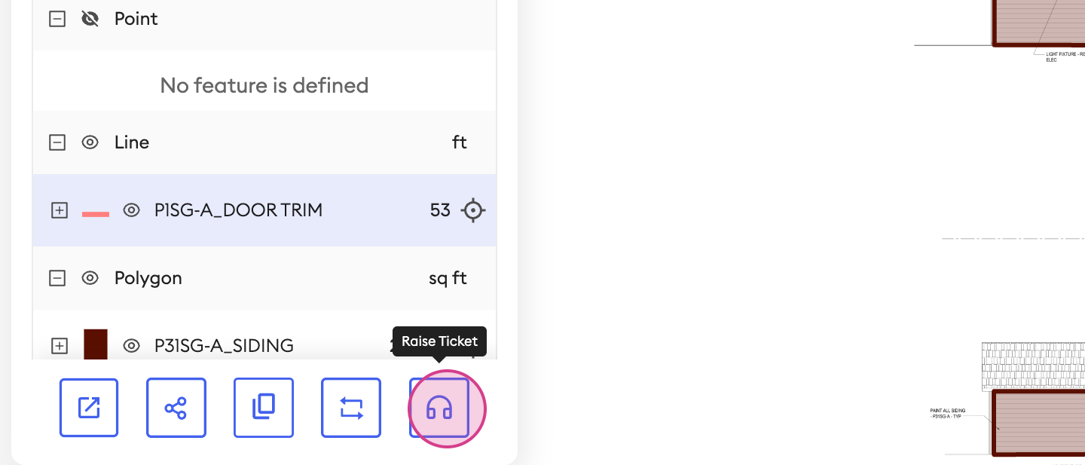Screen dimensions: 1085x465
Task: Hide the P31SG-A_SIDING feature
Action: 132,346
